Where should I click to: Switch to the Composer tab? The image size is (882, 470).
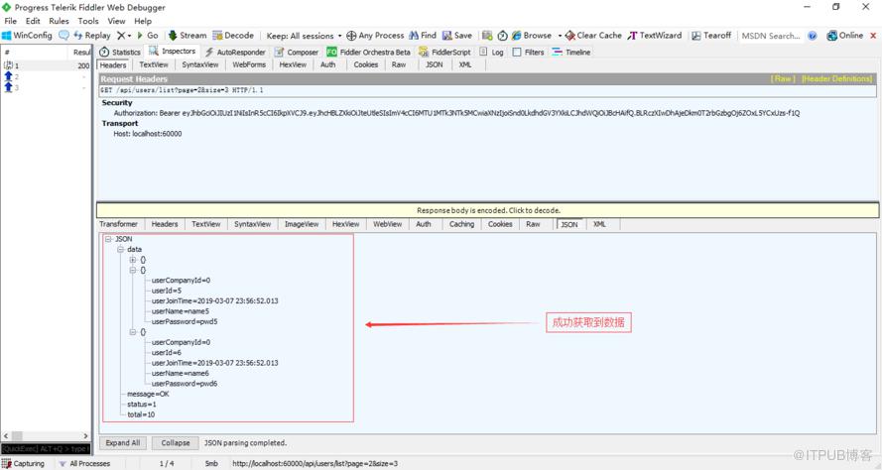coord(297,53)
